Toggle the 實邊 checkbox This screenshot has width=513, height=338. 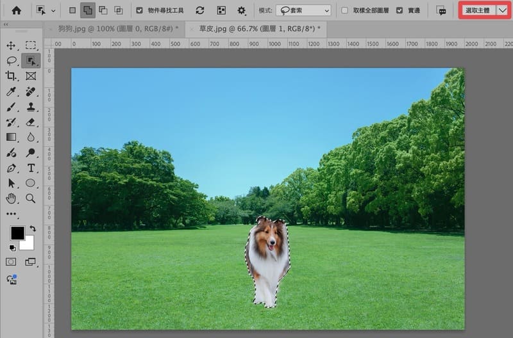coord(399,10)
